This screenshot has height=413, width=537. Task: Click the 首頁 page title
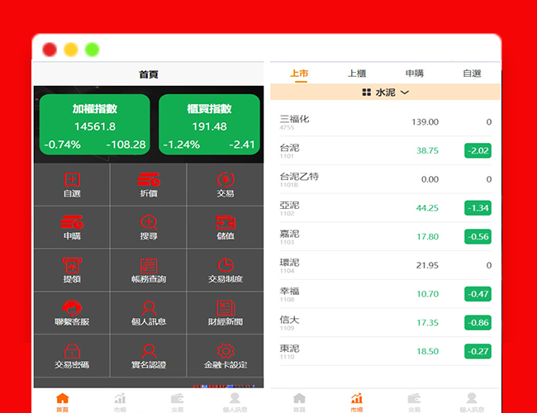(x=149, y=74)
